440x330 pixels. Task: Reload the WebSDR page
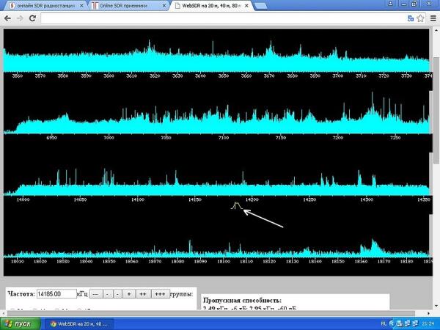click(x=32, y=18)
